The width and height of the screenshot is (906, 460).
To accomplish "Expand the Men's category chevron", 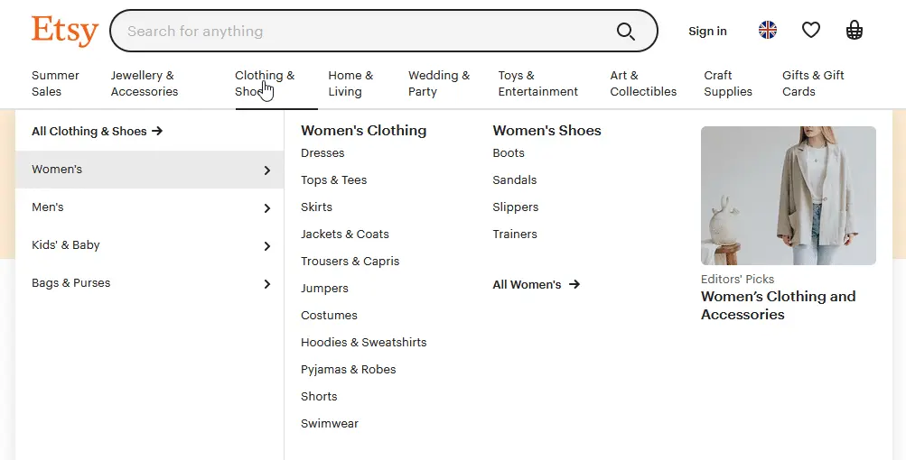I will point(266,208).
